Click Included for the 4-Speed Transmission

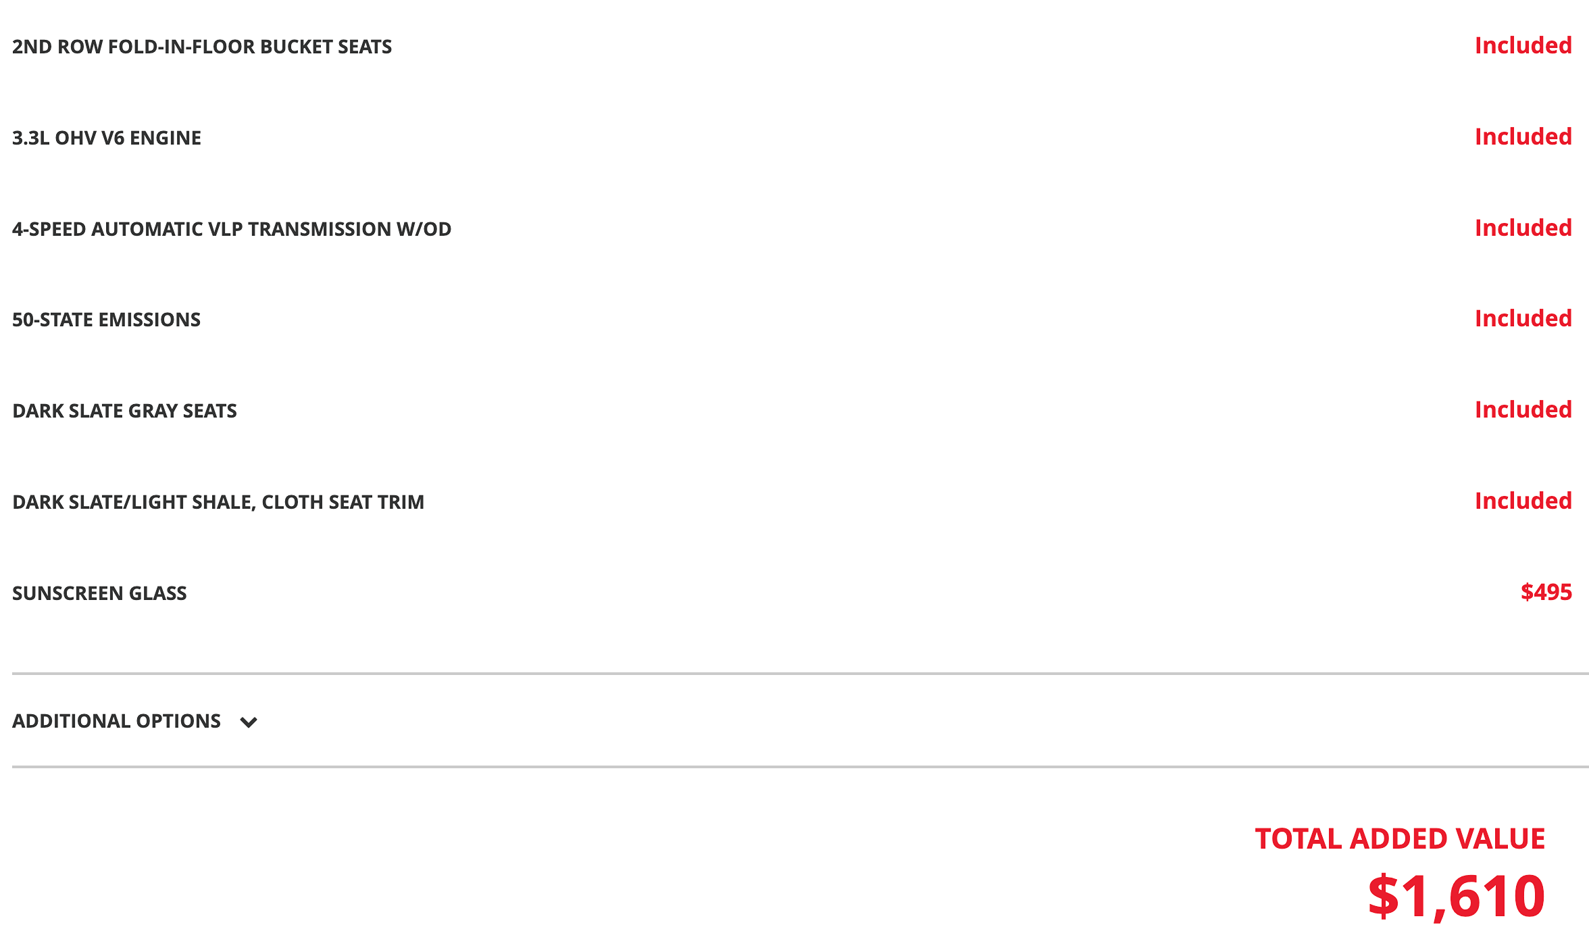(x=1523, y=228)
